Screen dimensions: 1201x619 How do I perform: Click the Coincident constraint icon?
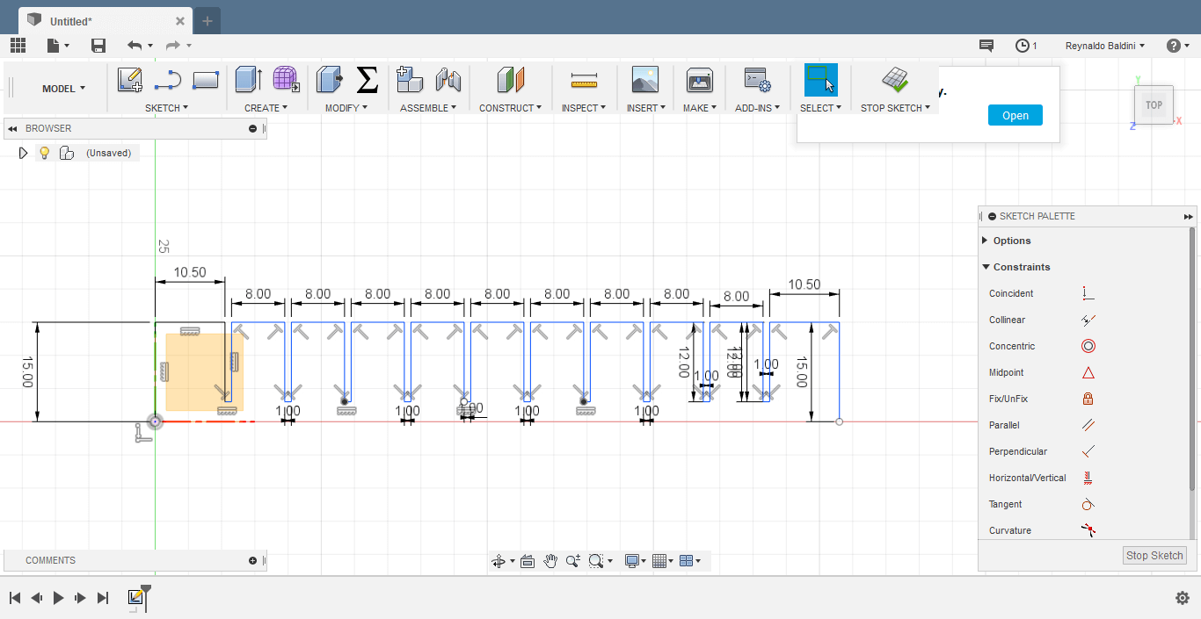1088,293
